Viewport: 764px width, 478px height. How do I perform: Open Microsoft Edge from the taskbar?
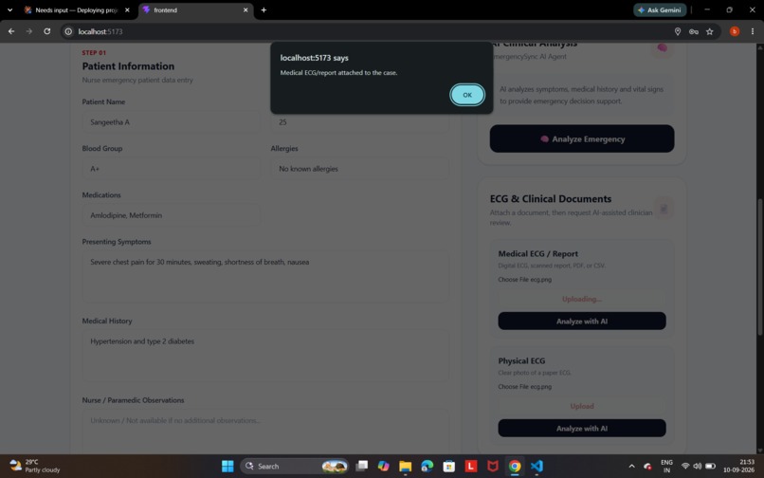coord(427,466)
